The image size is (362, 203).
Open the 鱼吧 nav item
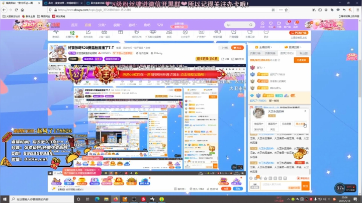click(147, 25)
